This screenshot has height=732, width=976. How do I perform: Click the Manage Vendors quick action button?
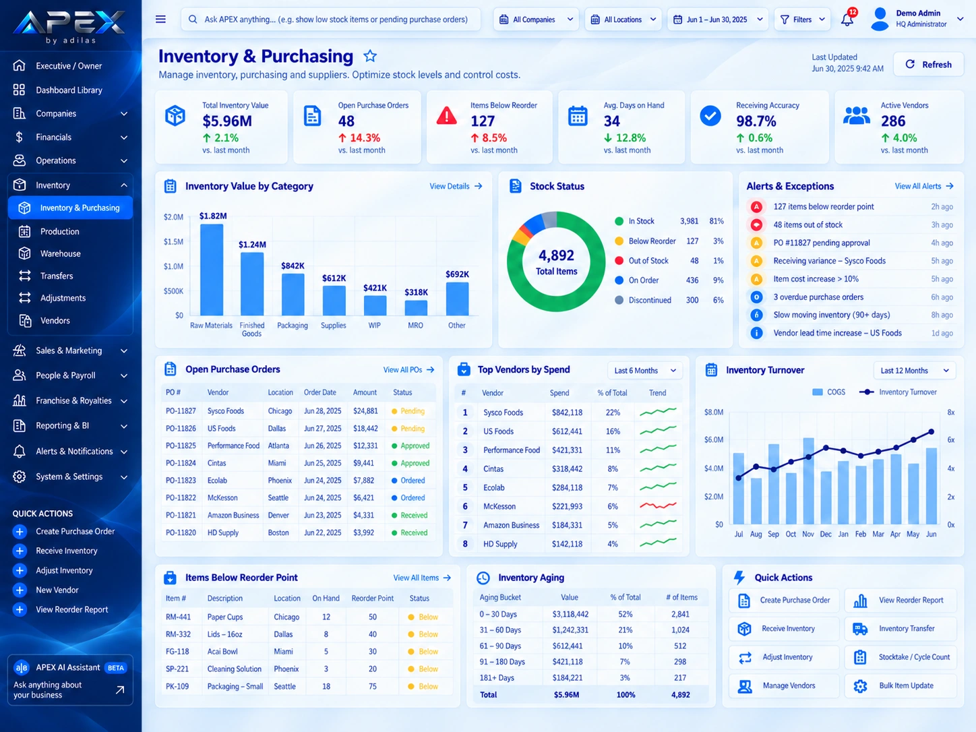click(785, 686)
